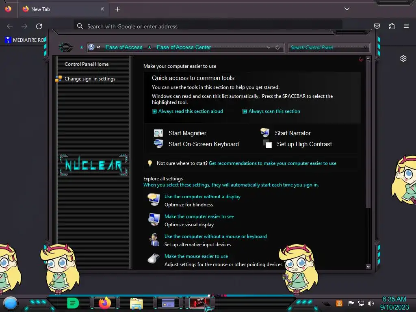Click the person icon for computer without mouse or keyboard
Viewport: 416px width, 312px height.
coord(154,240)
